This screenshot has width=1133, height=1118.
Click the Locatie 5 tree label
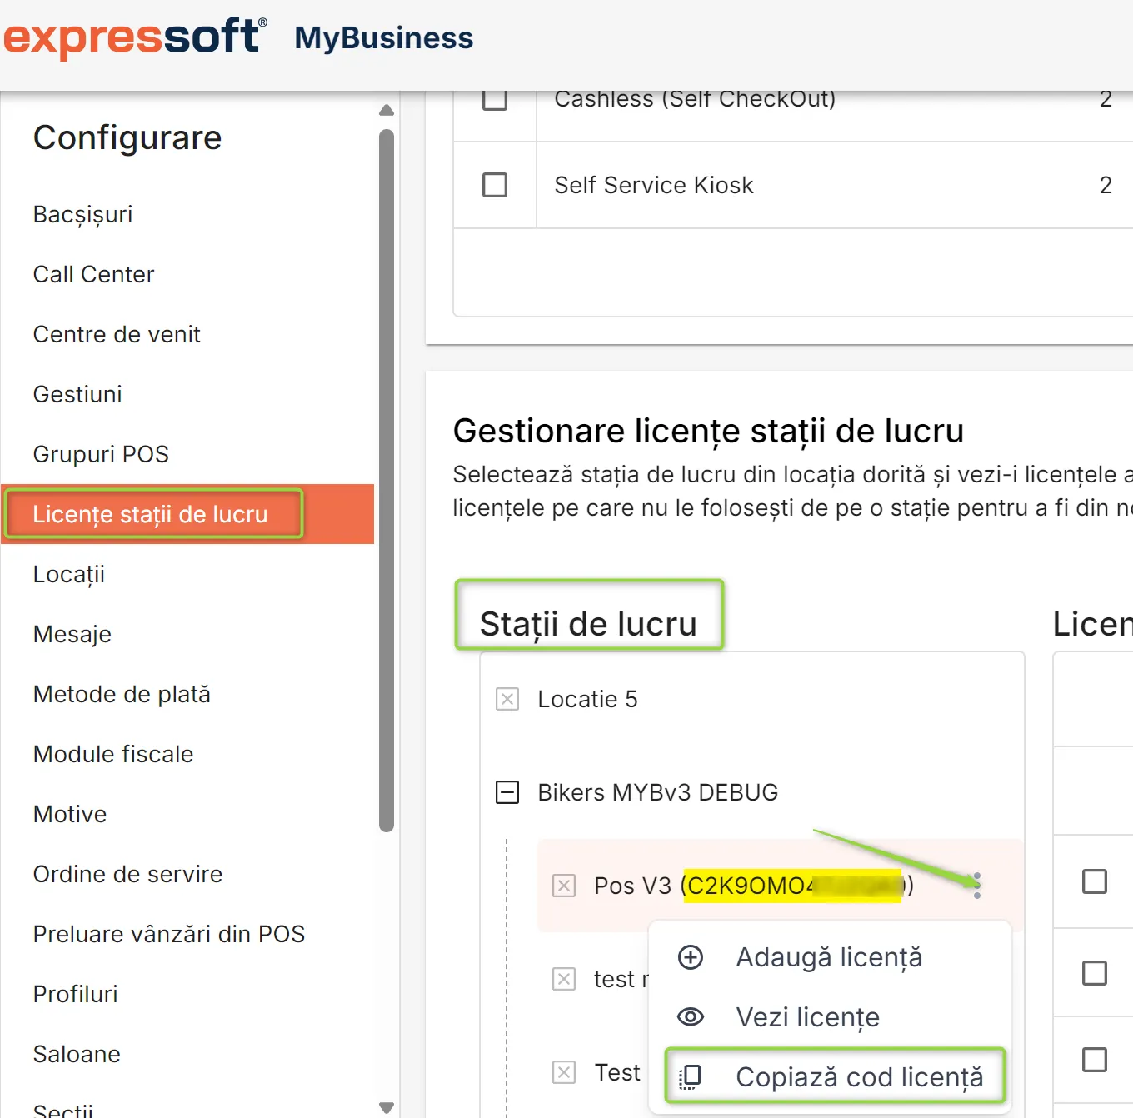click(587, 699)
